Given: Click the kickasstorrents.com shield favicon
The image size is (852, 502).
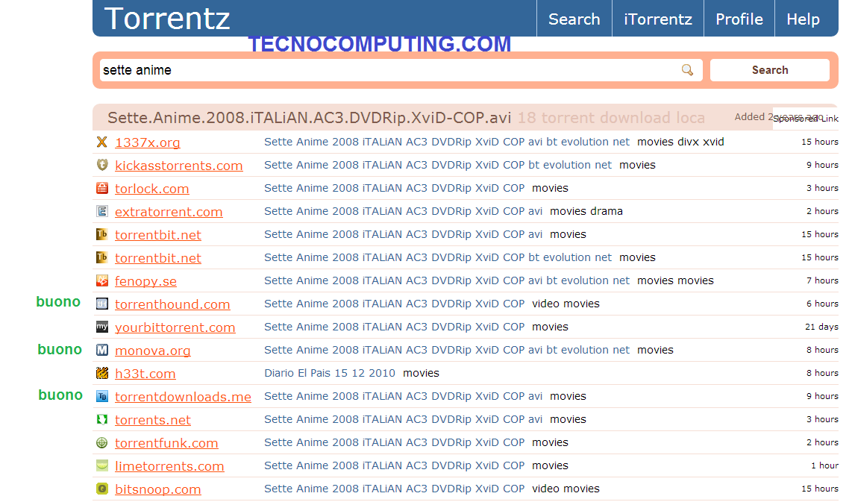Looking at the screenshot, I should 101,165.
